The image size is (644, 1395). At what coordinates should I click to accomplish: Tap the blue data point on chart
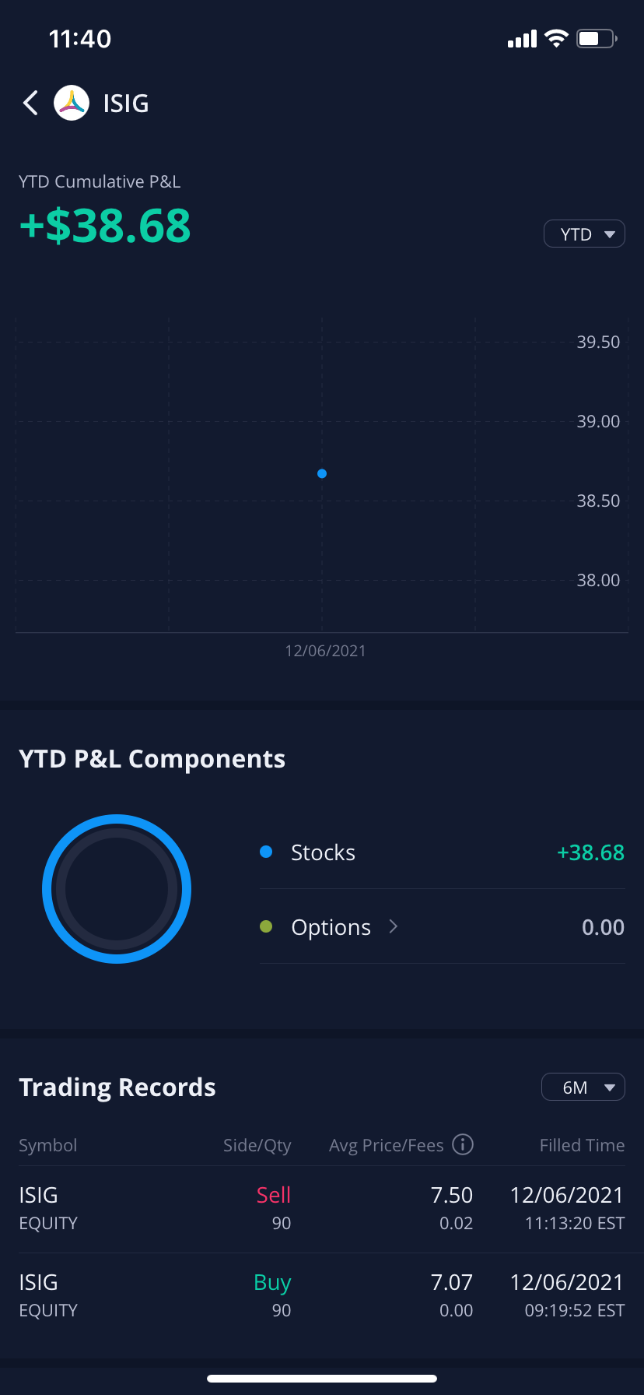[x=322, y=473]
